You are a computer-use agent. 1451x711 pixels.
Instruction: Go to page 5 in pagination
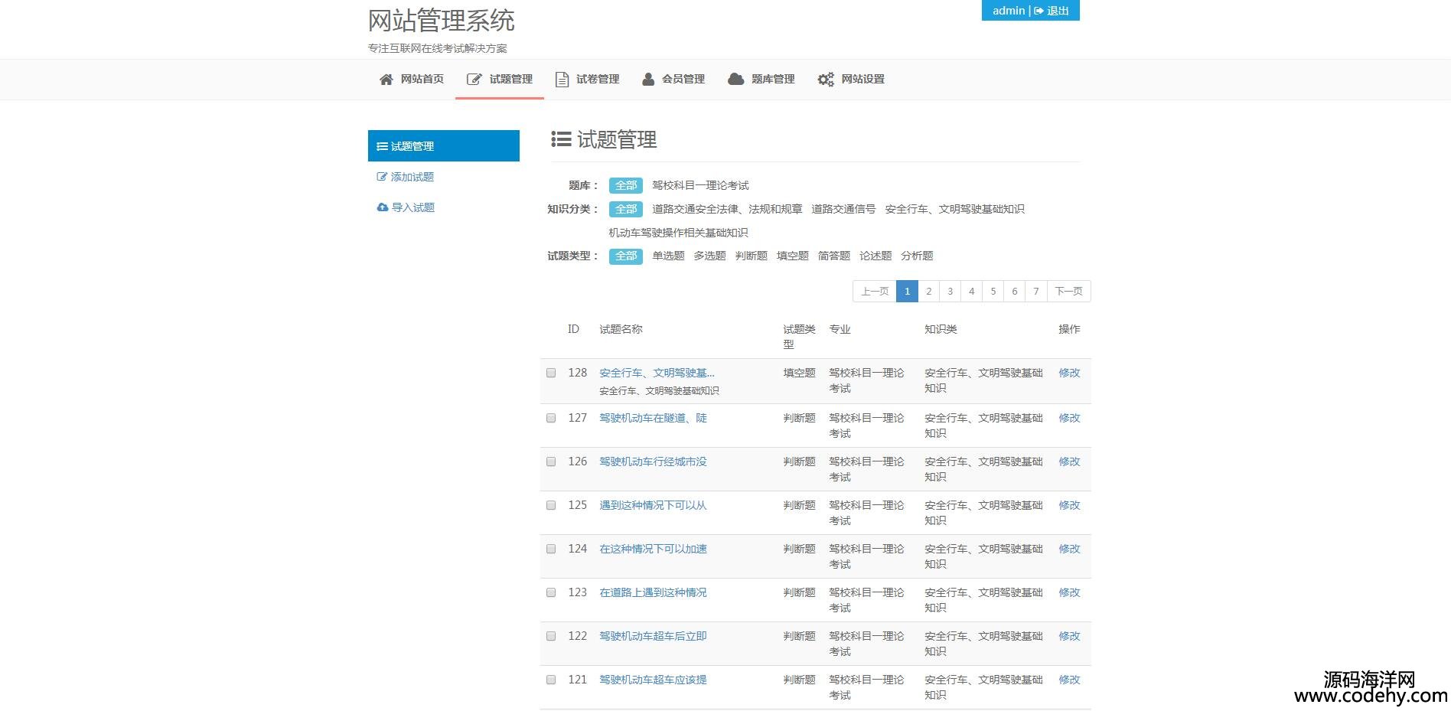(x=993, y=291)
